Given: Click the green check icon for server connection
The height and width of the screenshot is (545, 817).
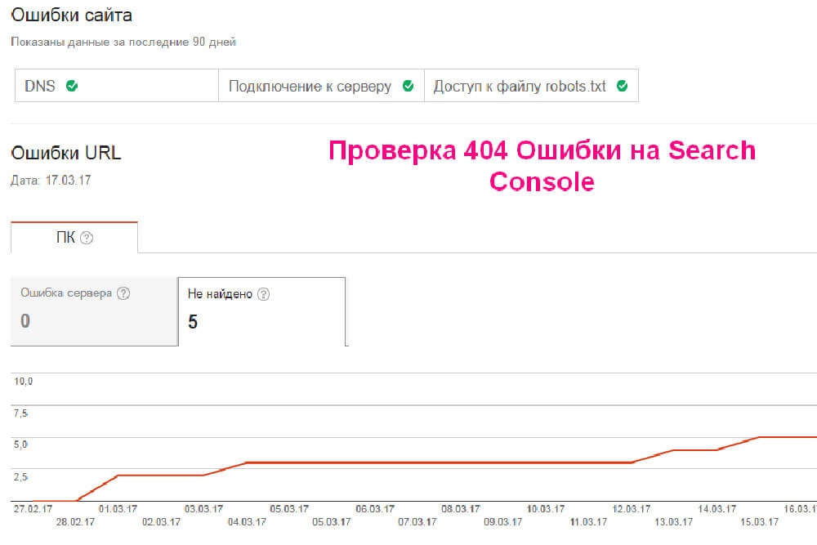Looking at the screenshot, I should tap(408, 86).
